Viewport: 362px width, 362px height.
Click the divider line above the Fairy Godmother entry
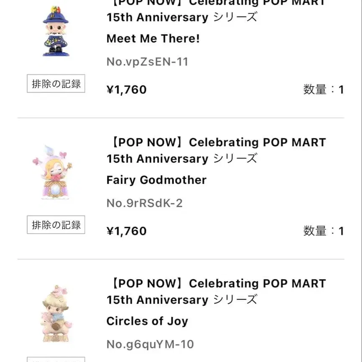coord(181,118)
